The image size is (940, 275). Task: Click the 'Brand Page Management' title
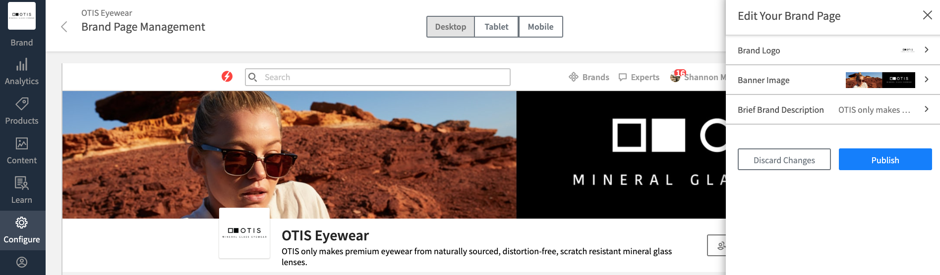pos(143,27)
